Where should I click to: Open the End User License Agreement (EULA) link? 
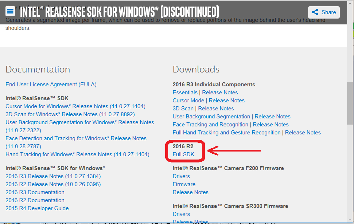click(51, 85)
